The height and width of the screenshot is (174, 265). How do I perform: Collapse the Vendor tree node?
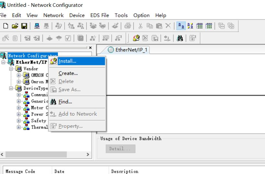pyautogui.click(x=11, y=69)
